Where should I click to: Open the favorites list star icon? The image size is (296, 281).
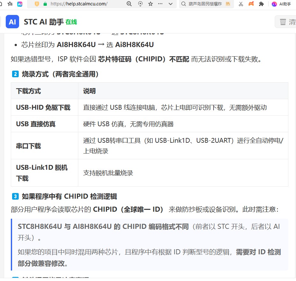coord(10,4)
